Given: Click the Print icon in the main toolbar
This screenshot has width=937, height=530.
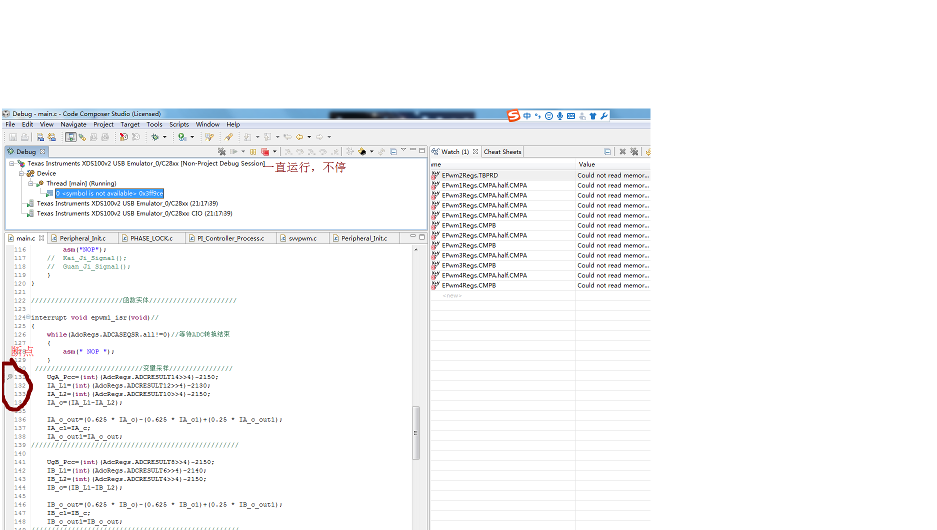Looking at the screenshot, I should [24, 137].
